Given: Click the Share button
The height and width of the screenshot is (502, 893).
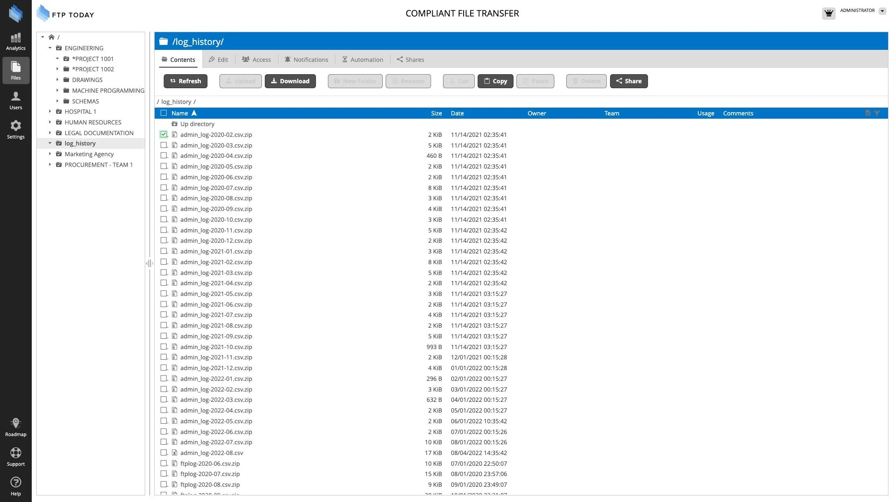Looking at the screenshot, I should [x=629, y=81].
